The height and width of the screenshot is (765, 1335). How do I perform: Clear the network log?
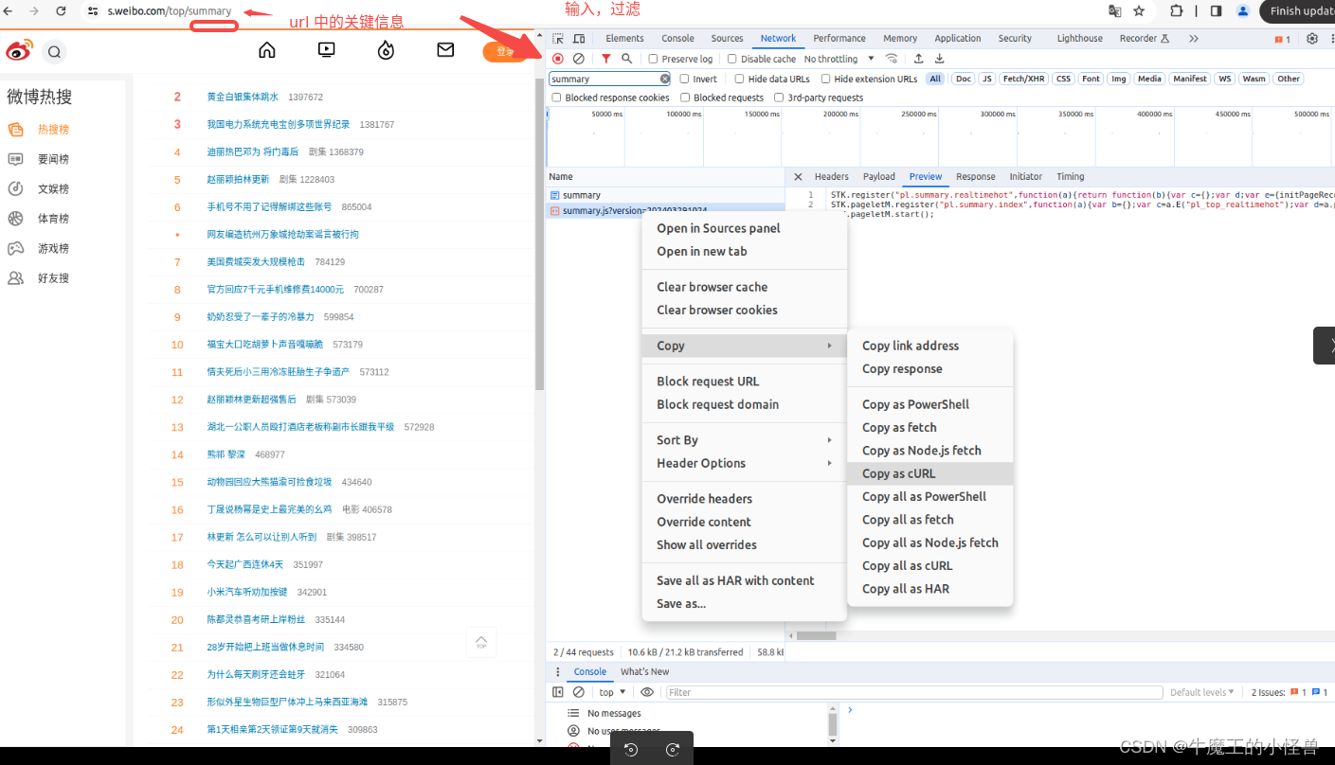click(578, 59)
